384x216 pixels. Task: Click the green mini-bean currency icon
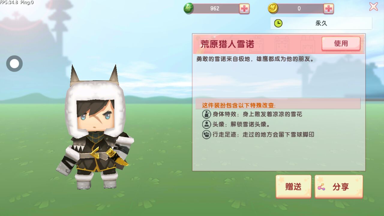(189, 8)
